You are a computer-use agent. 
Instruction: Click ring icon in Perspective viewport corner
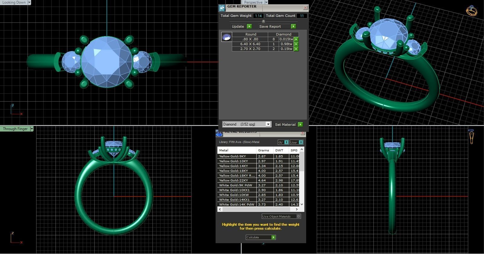pos(471,11)
